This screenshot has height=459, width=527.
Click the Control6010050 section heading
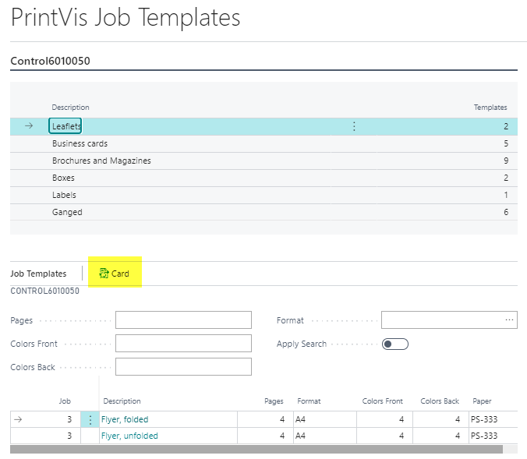click(51, 61)
